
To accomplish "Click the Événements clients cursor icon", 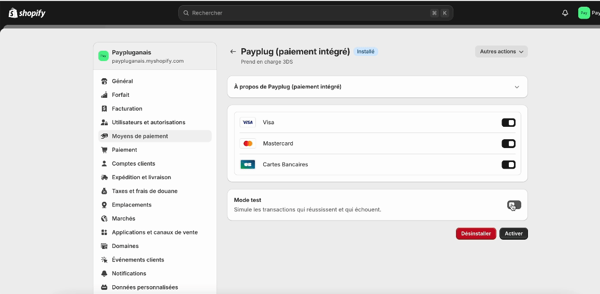I will 104,260.
